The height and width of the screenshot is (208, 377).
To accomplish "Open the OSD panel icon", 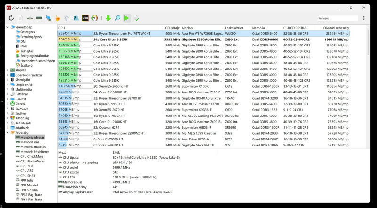I will click(x=85, y=18).
